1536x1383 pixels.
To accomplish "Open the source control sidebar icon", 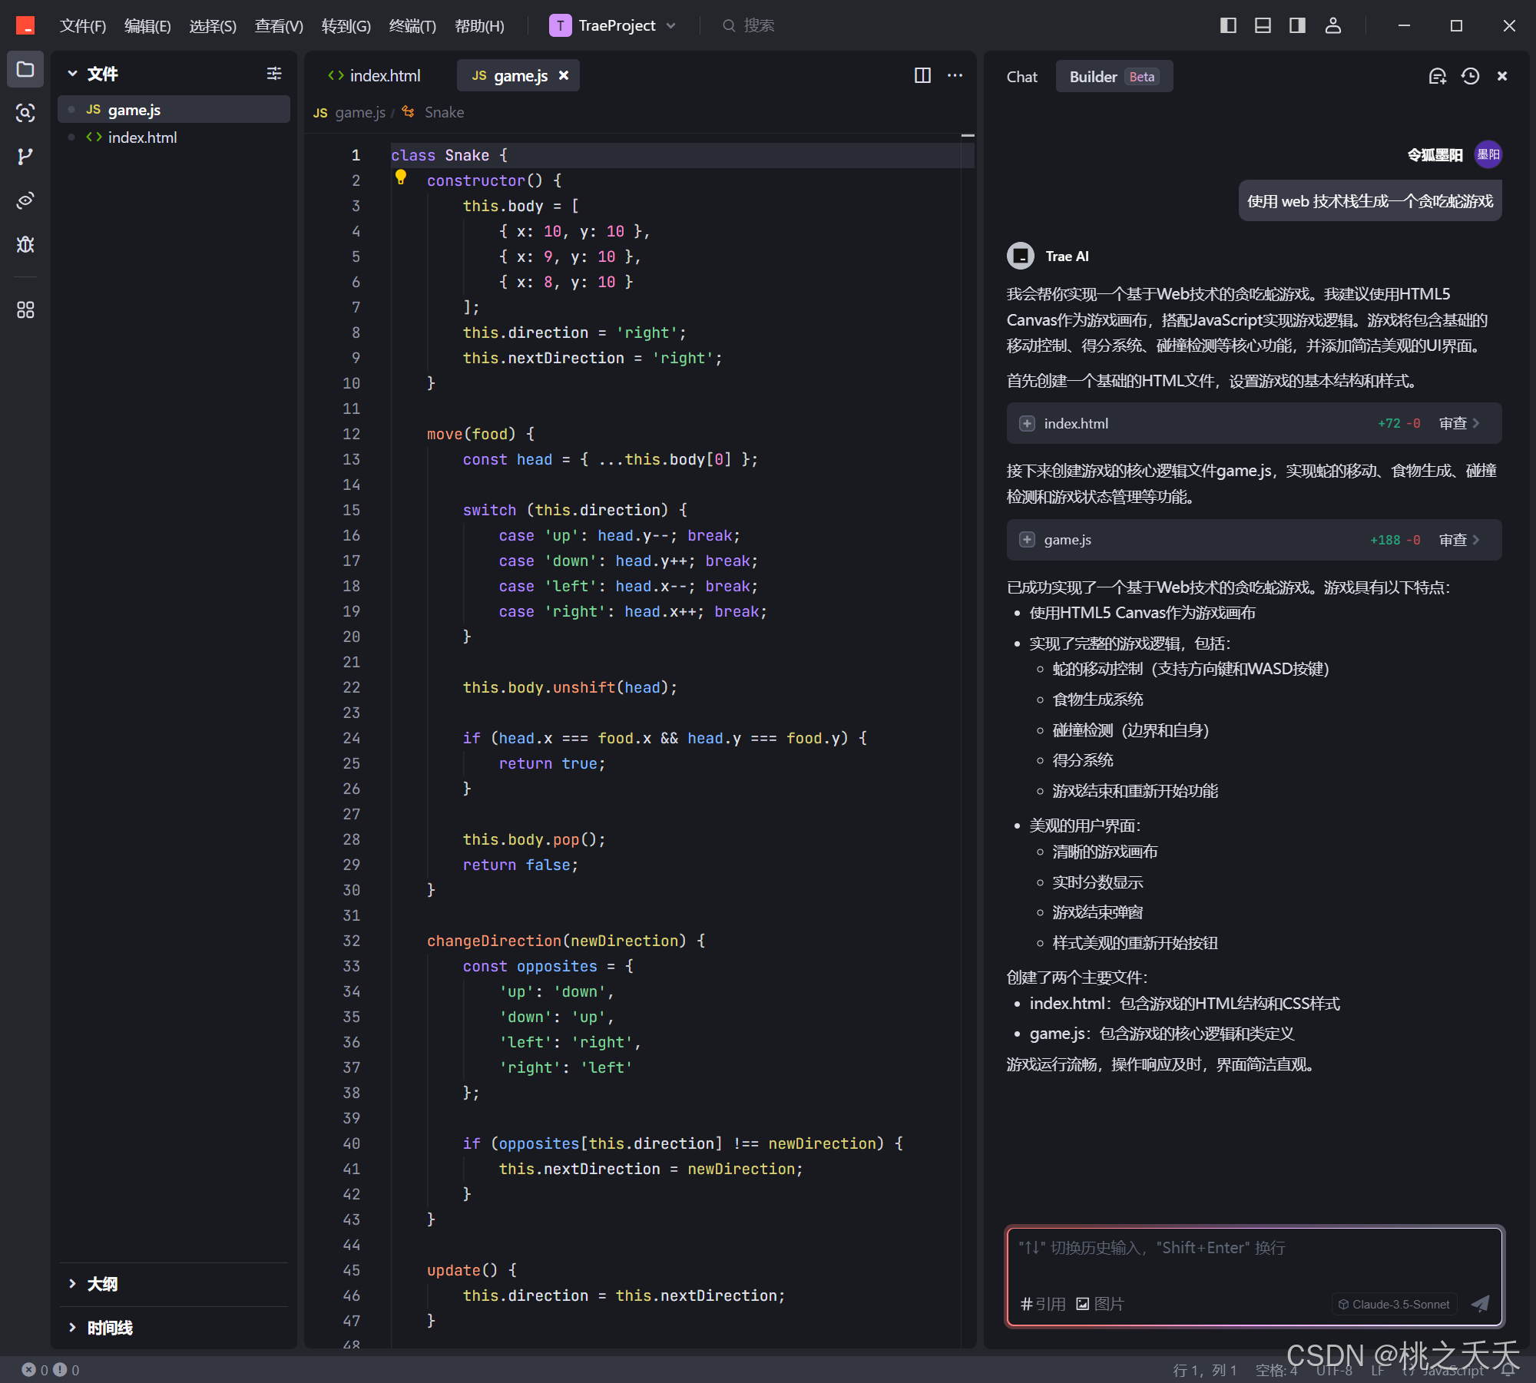I will [25, 157].
